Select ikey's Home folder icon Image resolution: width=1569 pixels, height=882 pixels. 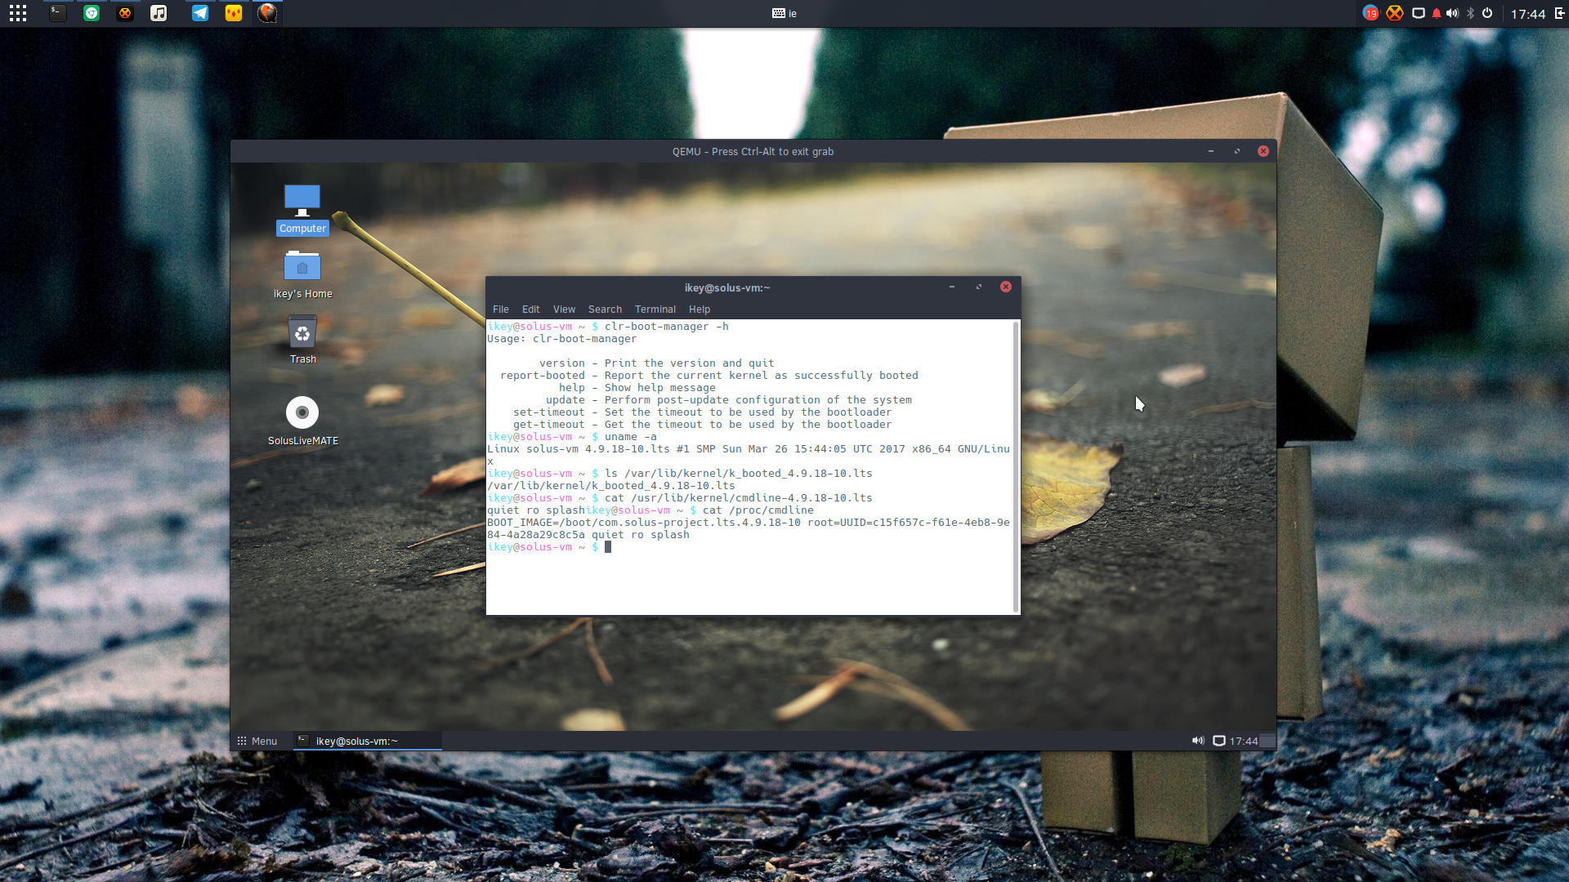point(302,275)
